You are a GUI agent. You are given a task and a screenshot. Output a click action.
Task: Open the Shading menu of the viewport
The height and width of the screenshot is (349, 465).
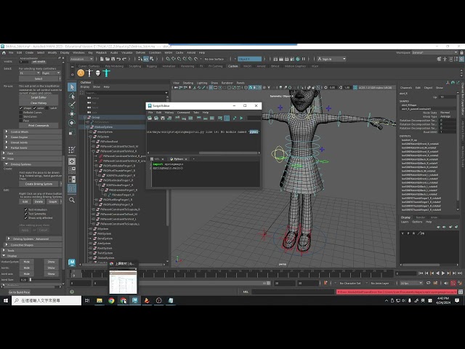187,83
